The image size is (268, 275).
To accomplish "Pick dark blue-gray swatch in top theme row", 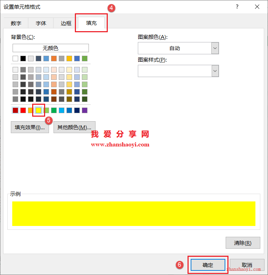I will coord(38,59).
